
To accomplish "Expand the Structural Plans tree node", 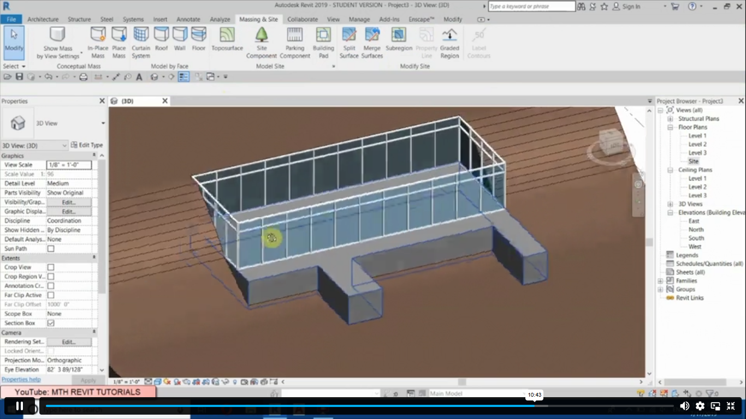I will click(x=670, y=119).
